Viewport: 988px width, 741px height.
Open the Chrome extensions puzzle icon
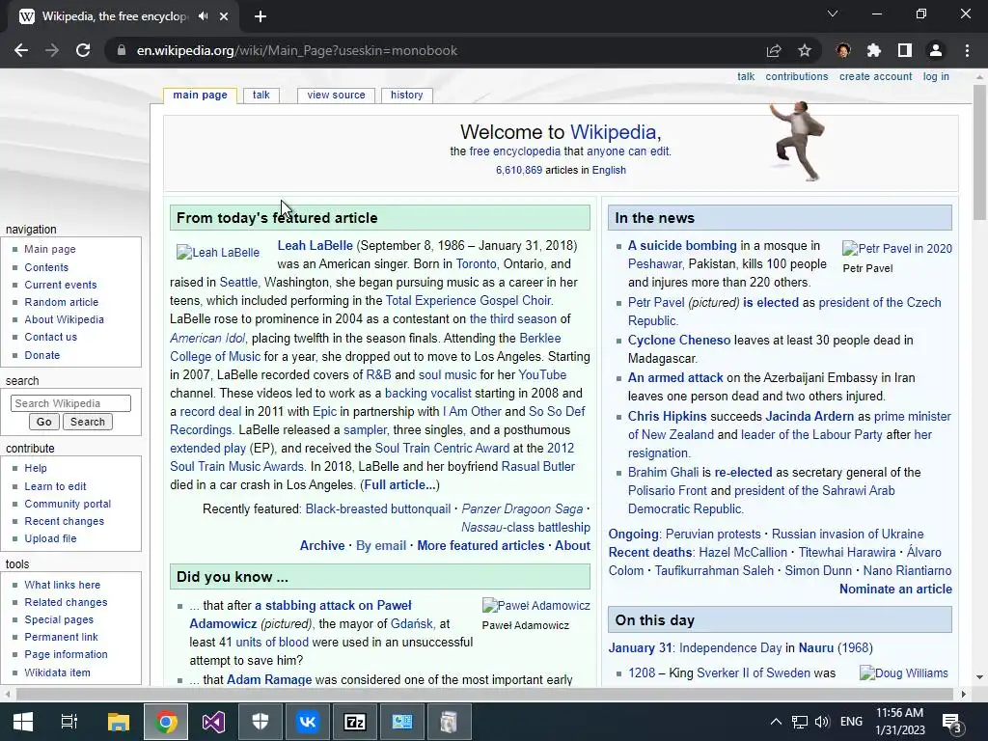point(873,50)
